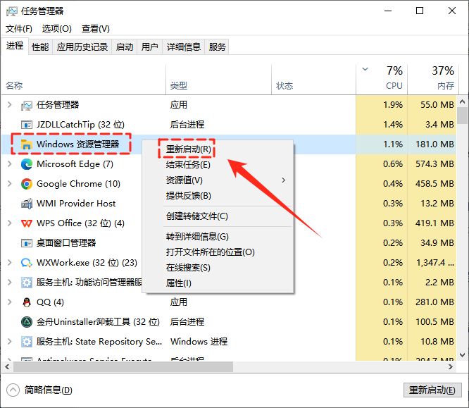The image size is (469, 408).
Task: Expand the Google Chrome process group
Action: click(9, 184)
